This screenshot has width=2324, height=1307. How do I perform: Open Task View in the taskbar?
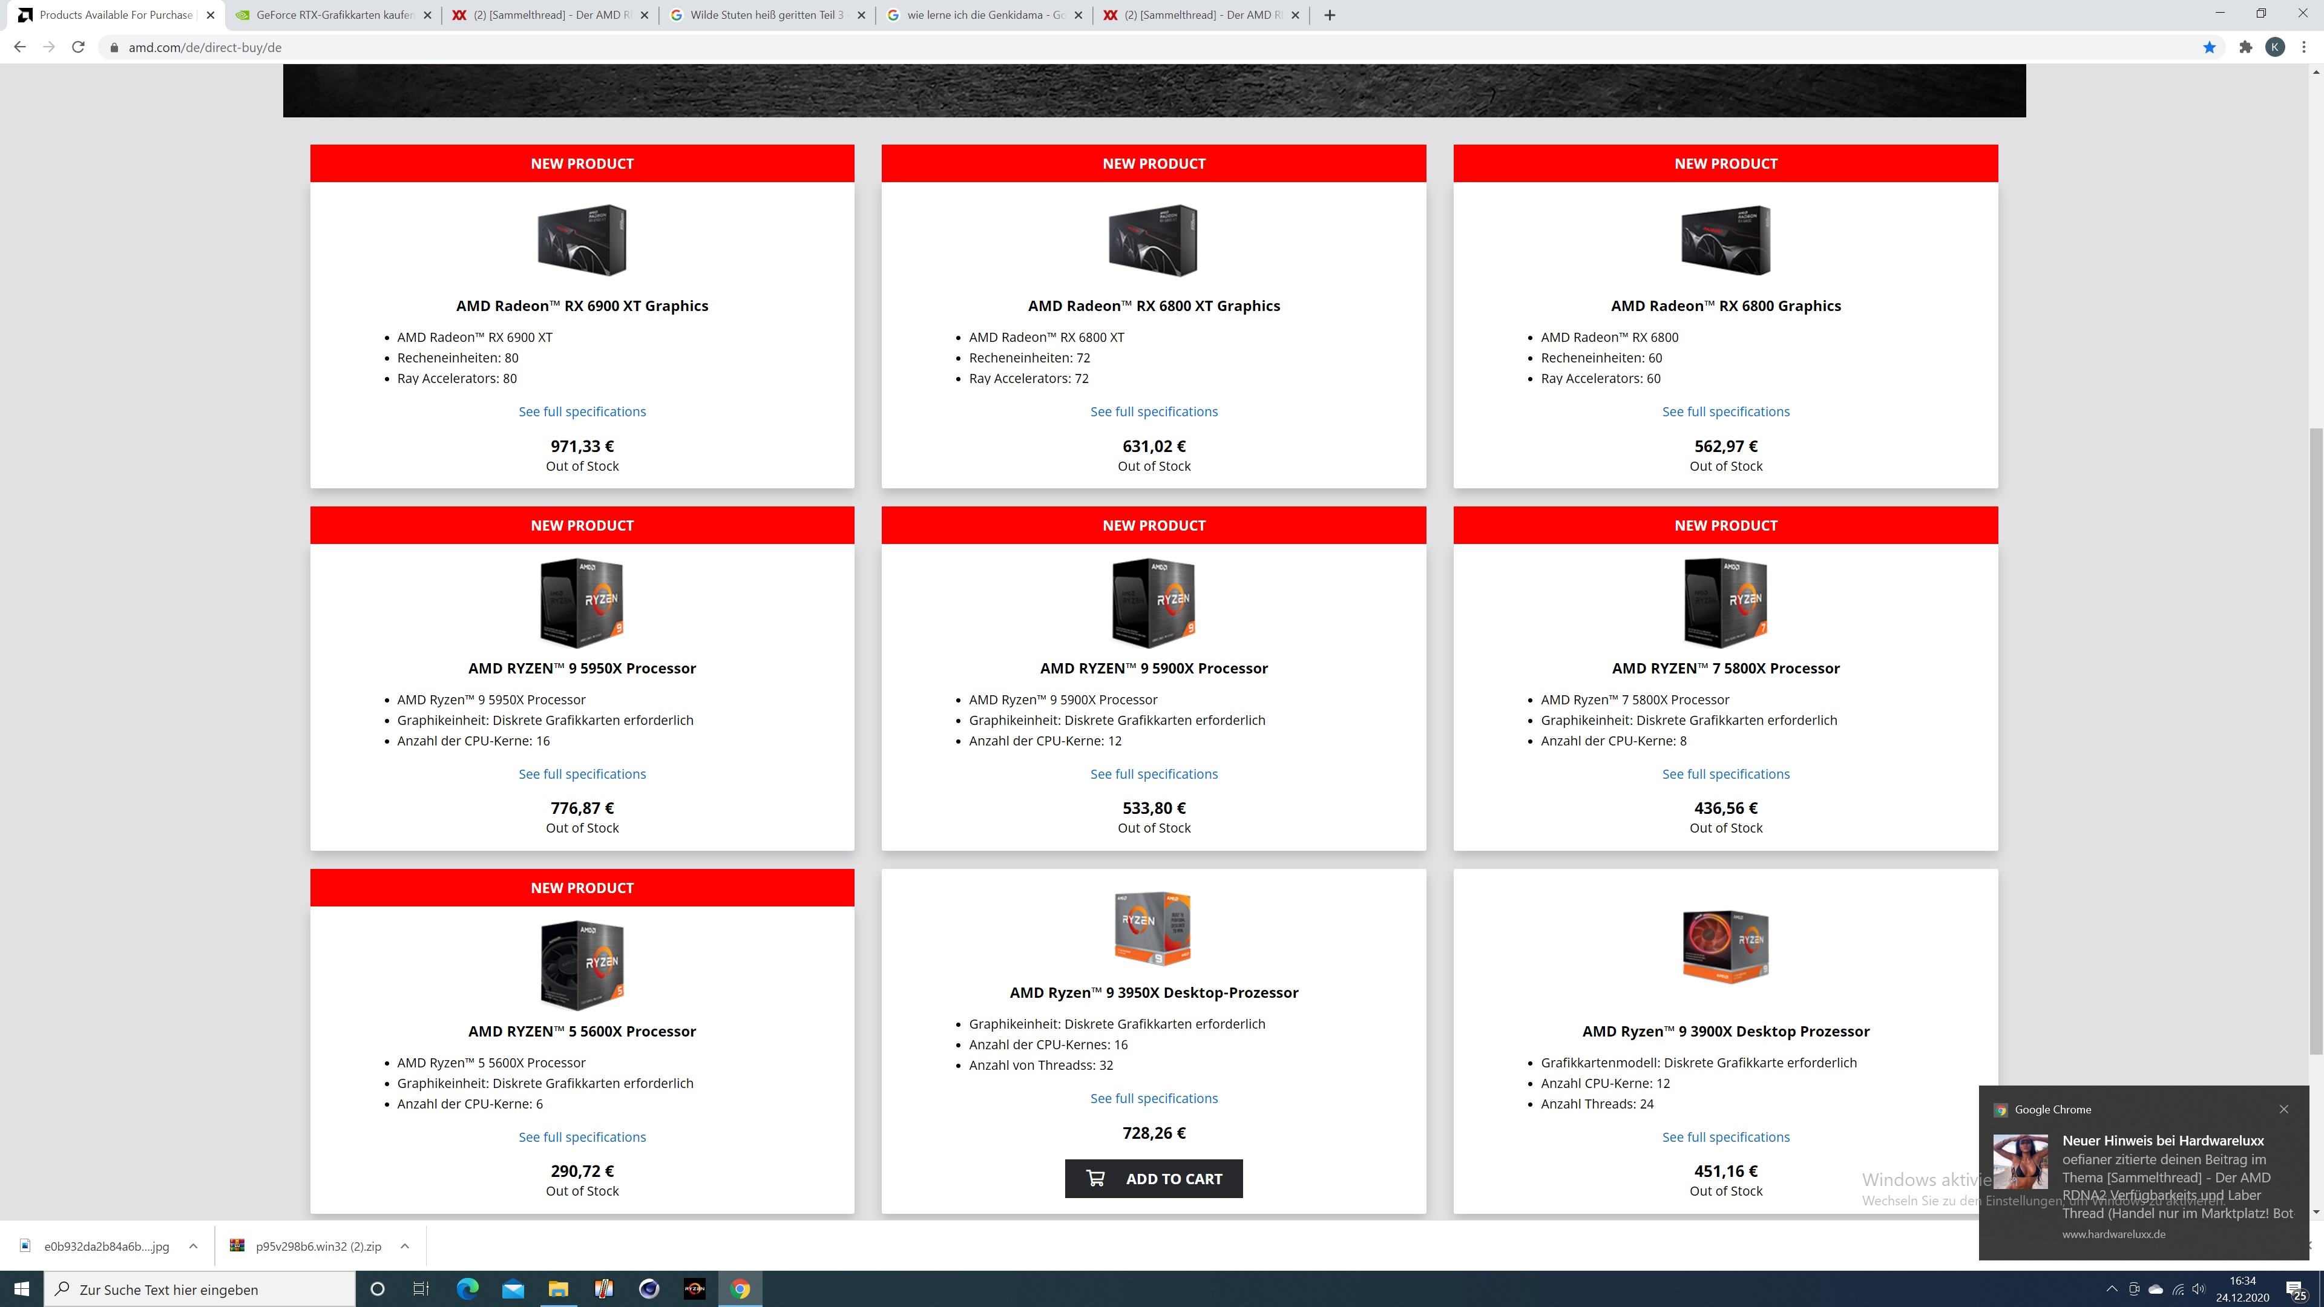(x=421, y=1289)
